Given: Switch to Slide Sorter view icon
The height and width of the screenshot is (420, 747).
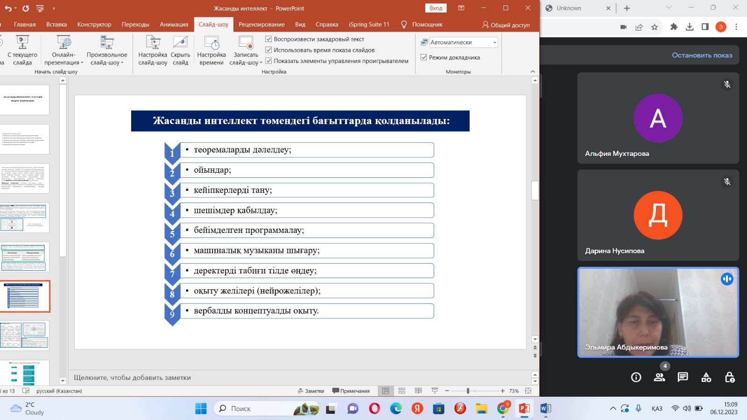Looking at the screenshot, I should 402,391.
